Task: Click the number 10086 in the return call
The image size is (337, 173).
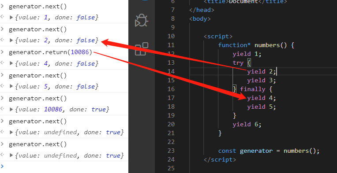Action: tap(80, 52)
